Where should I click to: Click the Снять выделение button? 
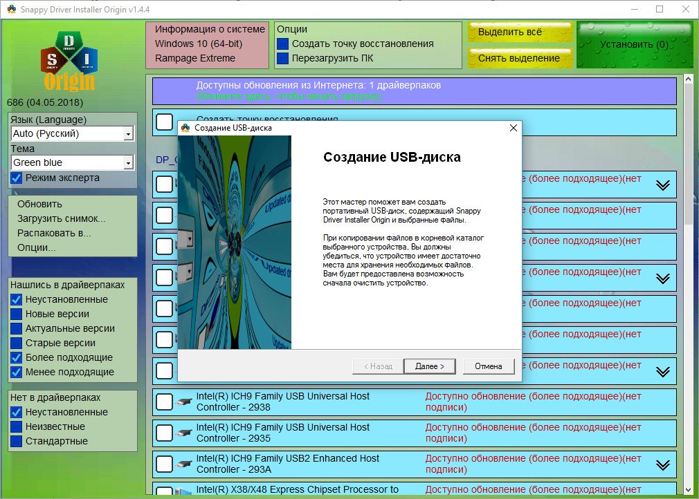(520, 58)
